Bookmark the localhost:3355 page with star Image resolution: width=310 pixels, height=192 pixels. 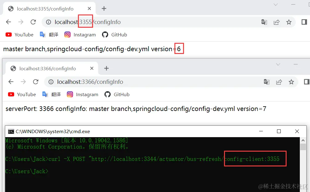pos(289,22)
